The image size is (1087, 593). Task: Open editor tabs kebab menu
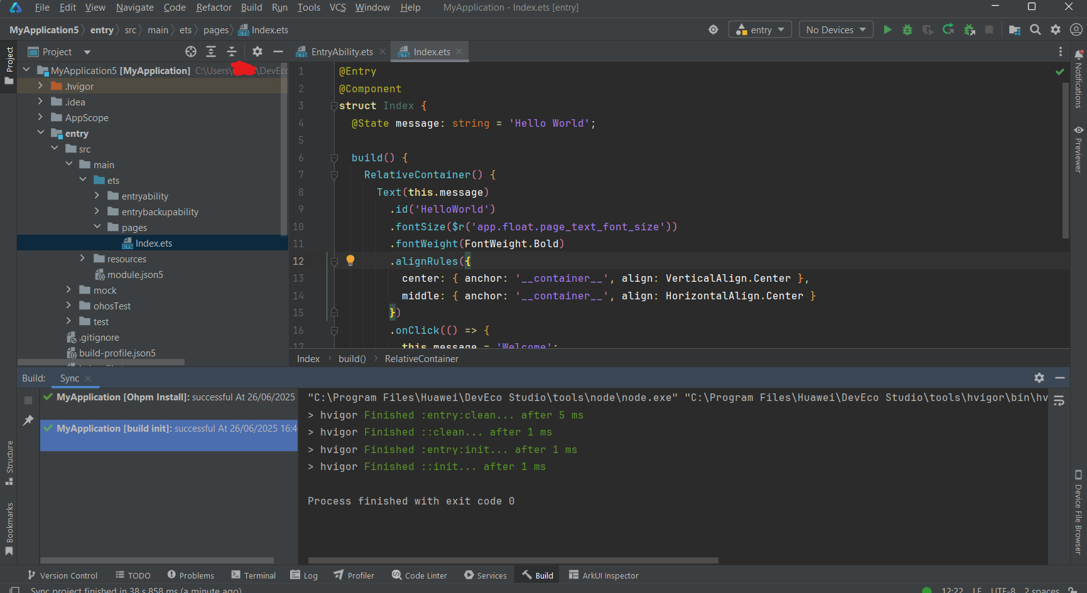(1061, 51)
